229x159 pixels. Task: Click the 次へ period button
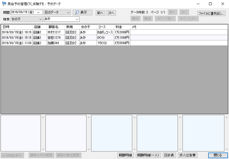[x=111, y=13]
